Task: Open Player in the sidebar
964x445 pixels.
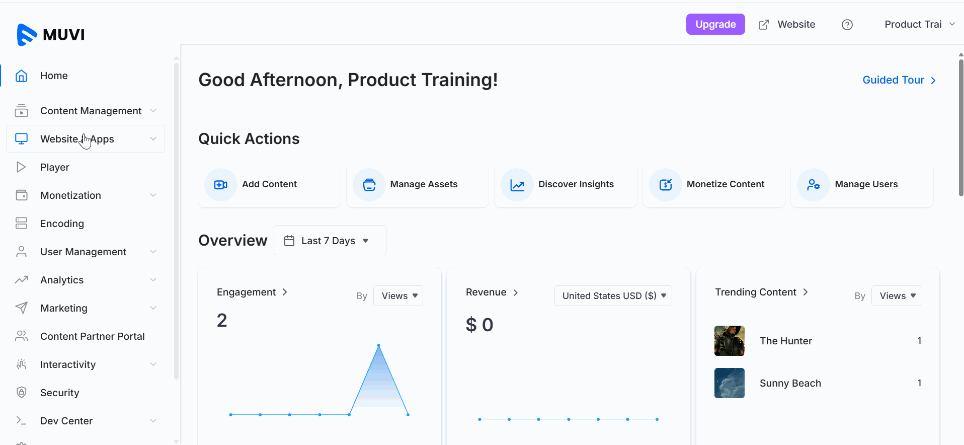Action: tap(54, 167)
